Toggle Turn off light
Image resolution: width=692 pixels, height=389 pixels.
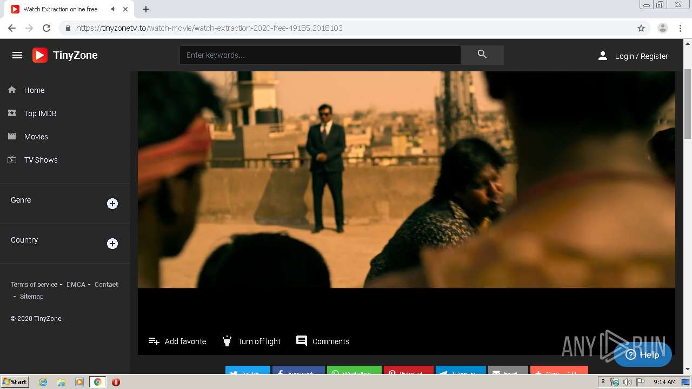tap(251, 341)
